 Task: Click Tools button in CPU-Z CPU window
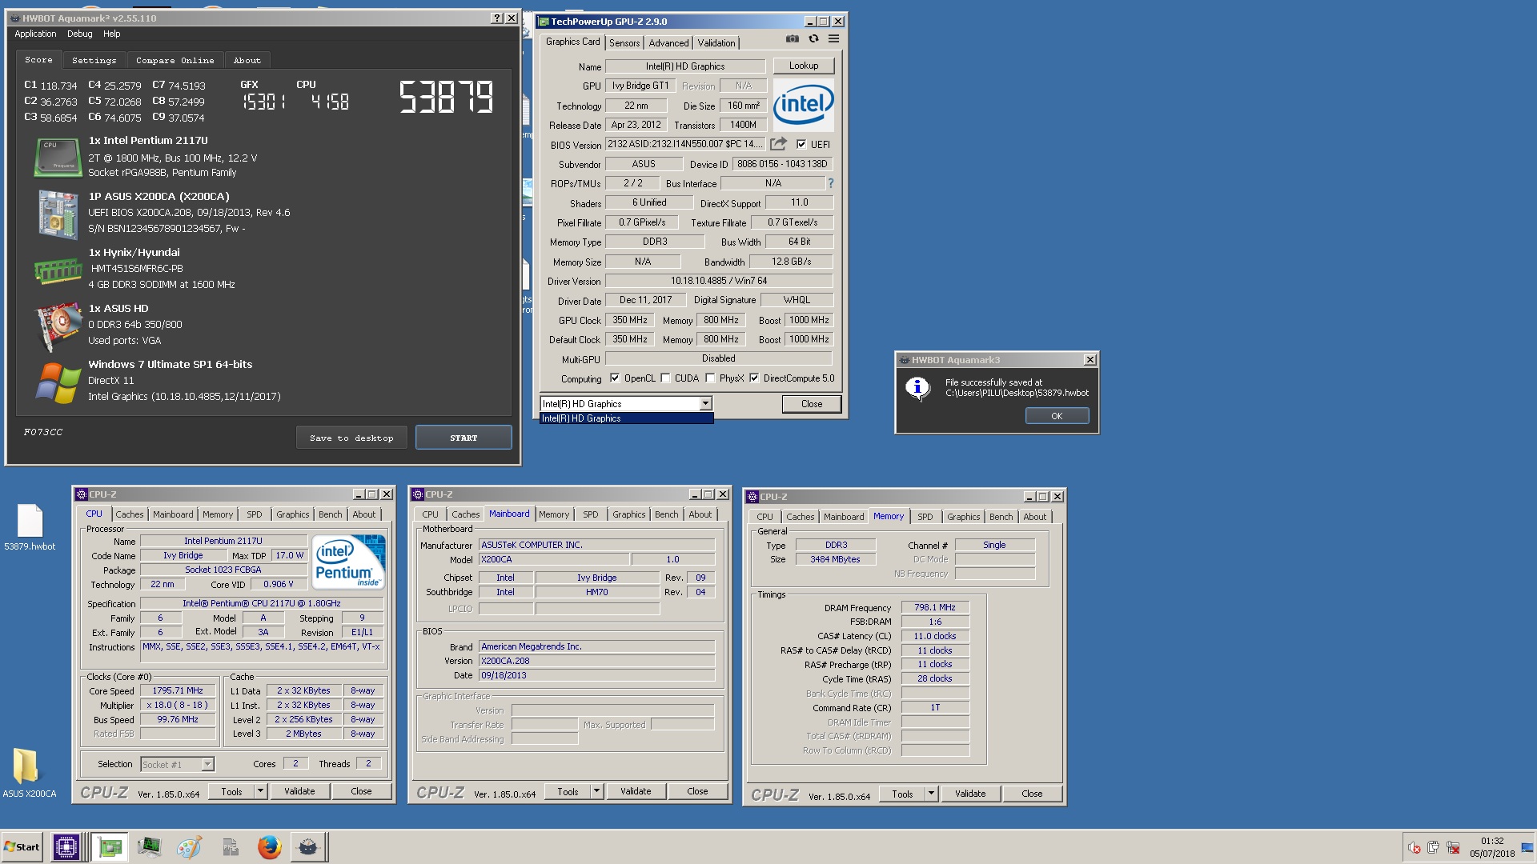tap(231, 791)
